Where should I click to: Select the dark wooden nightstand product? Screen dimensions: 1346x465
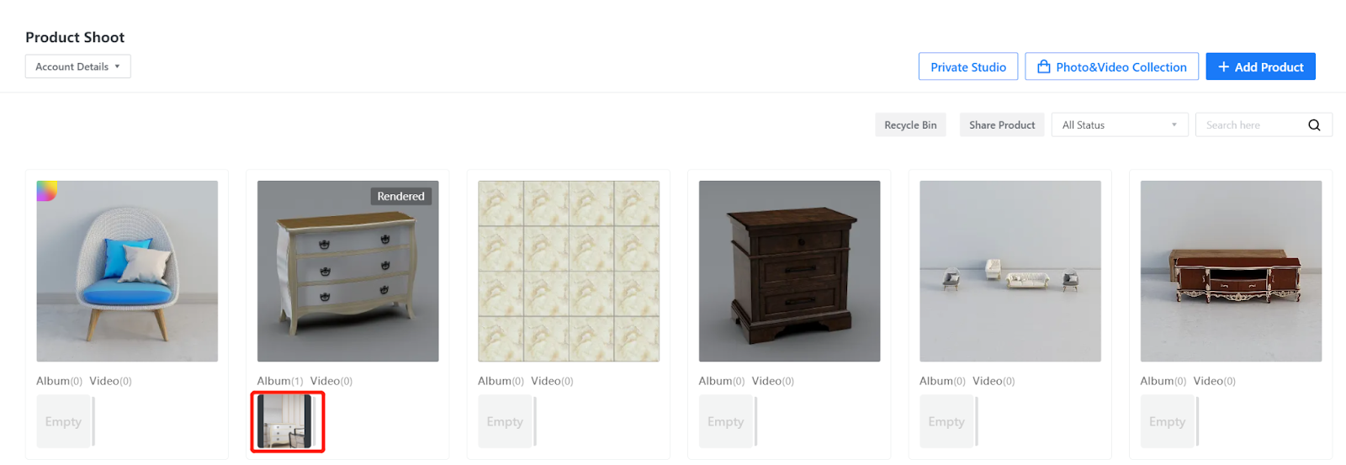(x=789, y=271)
